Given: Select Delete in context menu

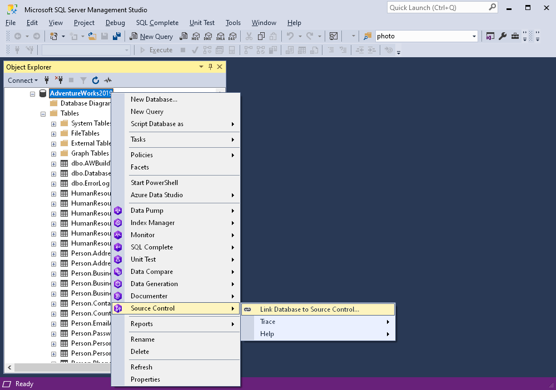Looking at the screenshot, I should [176, 352].
